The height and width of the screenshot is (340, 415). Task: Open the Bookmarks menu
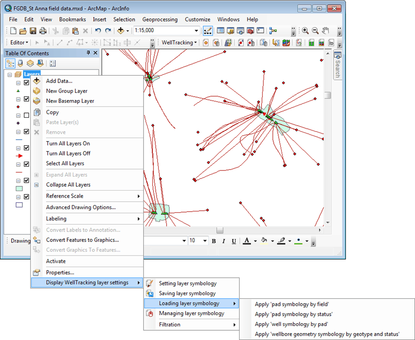coord(73,20)
